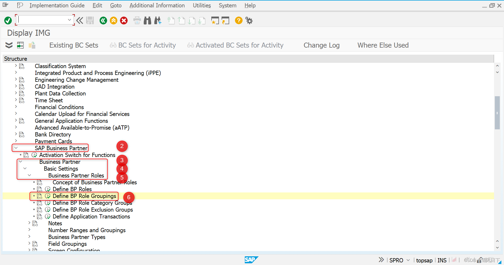Screen dimensions: 504x265
Task: Click the vertical scrollbar thumb
Action: (497, 113)
